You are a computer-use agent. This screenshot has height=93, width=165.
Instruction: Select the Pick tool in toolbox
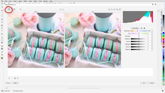click(2, 11)
